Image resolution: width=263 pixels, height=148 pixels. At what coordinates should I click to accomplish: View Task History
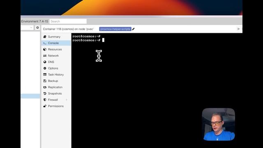56,74
